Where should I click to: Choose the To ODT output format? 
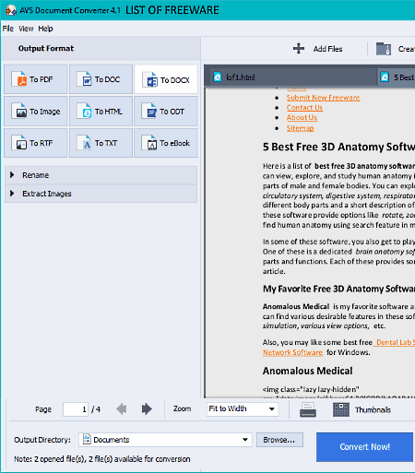click(166, 112)
